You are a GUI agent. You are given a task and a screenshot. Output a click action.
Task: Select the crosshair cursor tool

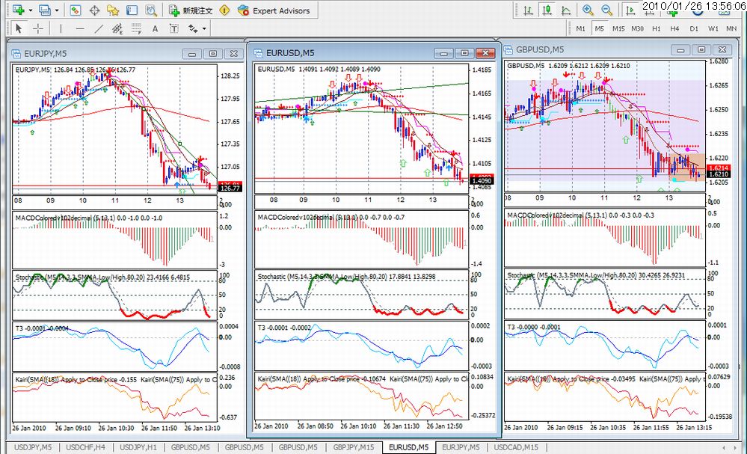(38, 28)
